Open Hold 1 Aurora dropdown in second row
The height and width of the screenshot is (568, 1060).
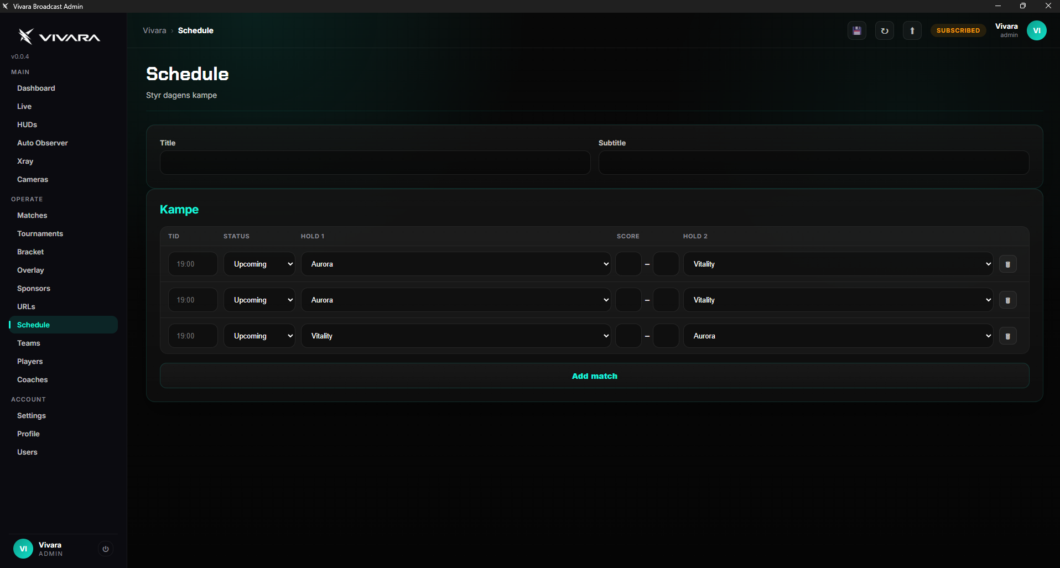pyautogui.click(x=456, y=300)
